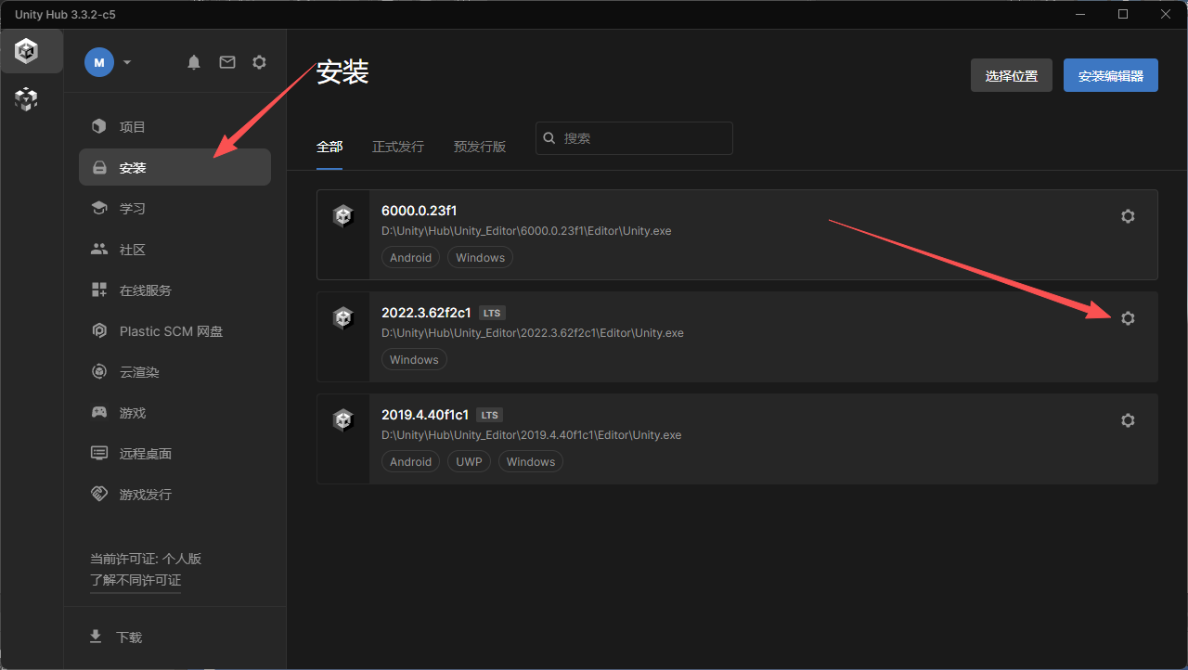Click Android tag under 6000.0.23f1
Viewport: 1188px width, 670px height.
click(411, 258)
